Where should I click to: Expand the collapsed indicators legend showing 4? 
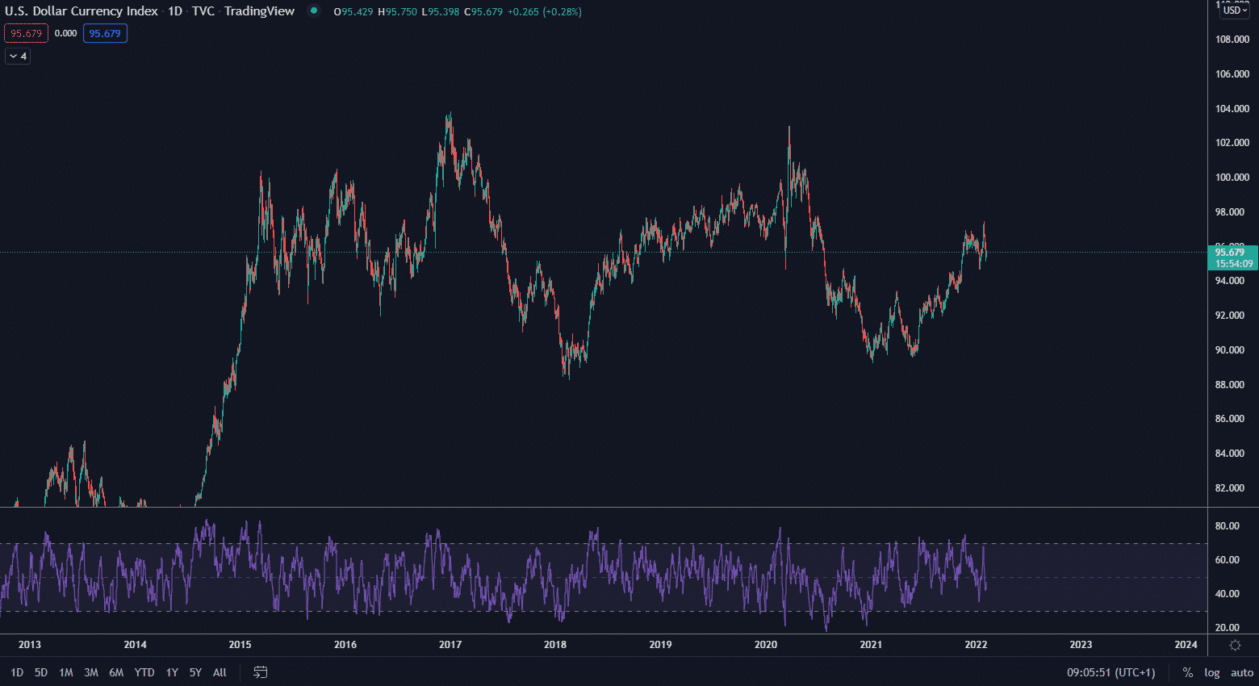[18, 56]
